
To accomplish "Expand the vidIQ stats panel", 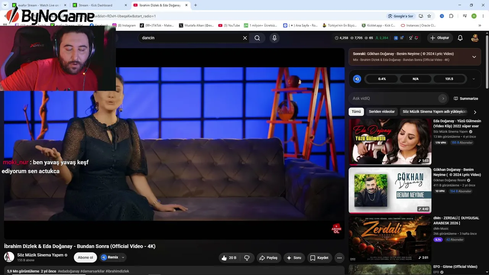I will pyautogui.click(x=474, y=79).
